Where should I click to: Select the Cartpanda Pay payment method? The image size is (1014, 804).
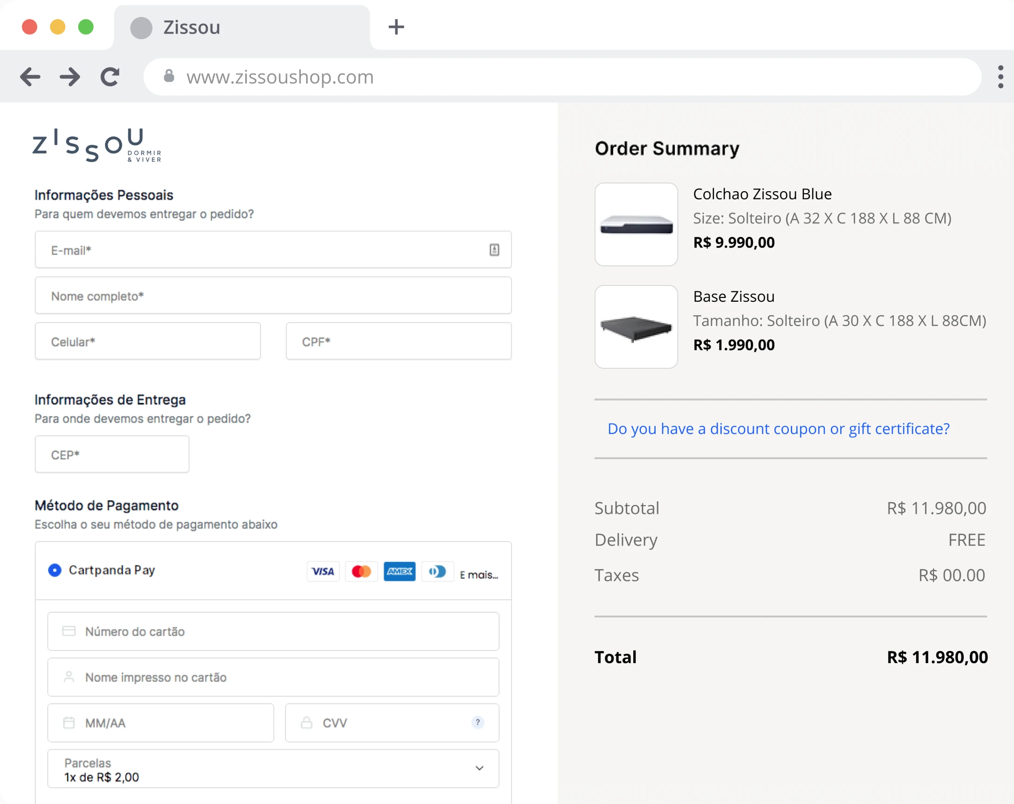[x=54, y=570]
